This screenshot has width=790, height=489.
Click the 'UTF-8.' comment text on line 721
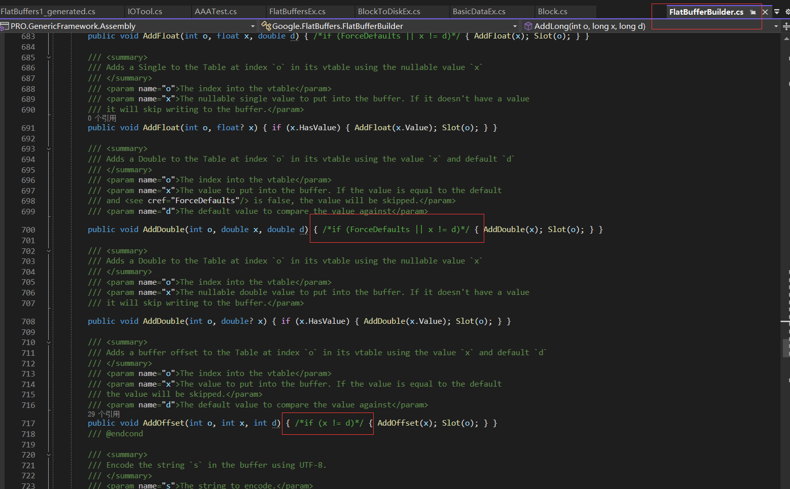[313, 465]
